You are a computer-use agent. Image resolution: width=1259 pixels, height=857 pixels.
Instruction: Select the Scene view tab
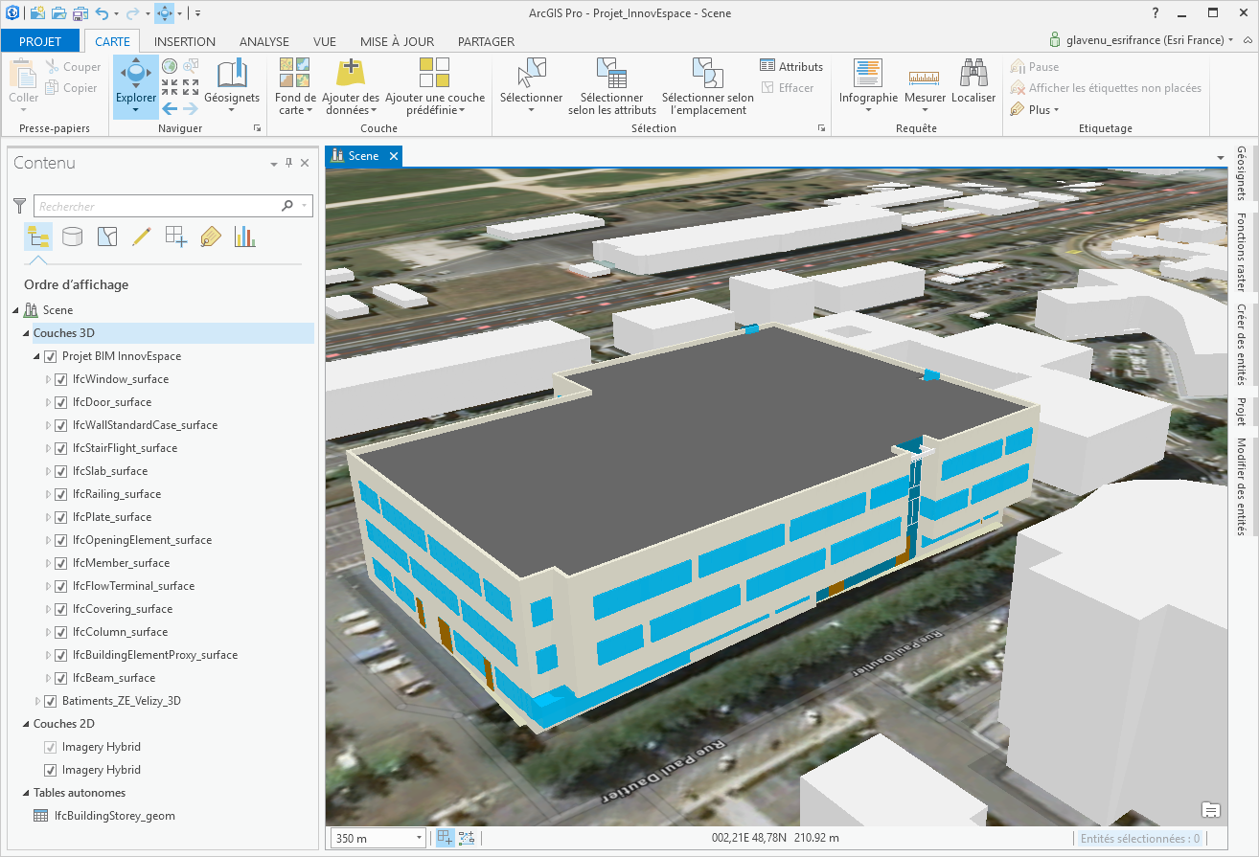click(x=363, y=156)
